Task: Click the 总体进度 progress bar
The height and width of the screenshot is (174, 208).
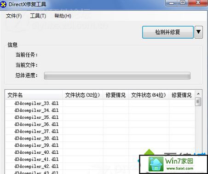Action: pyautogui.click(x=117, y=75)
